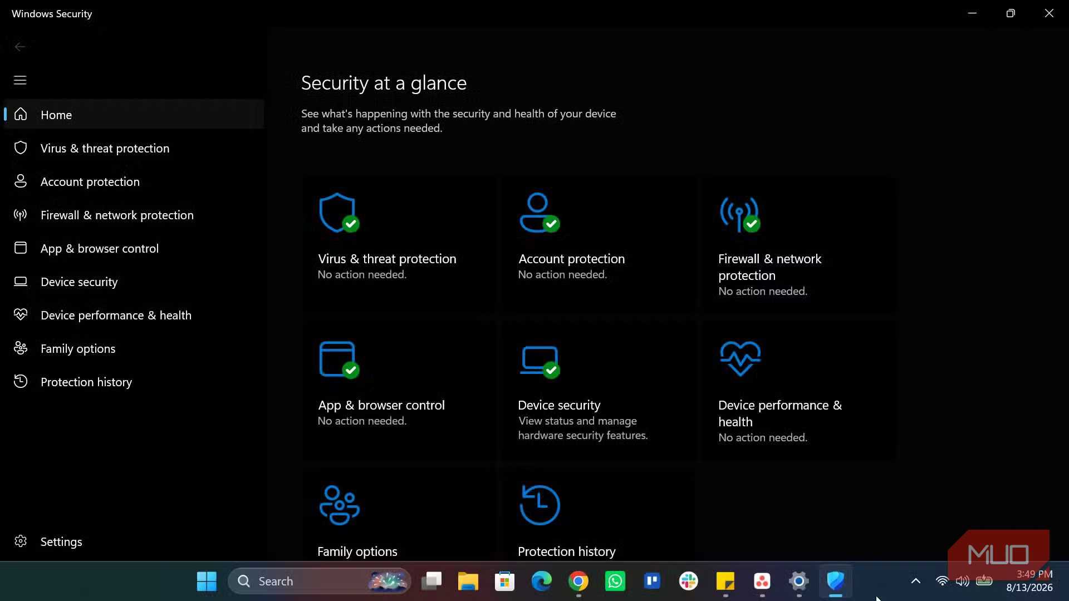
Task: Launch File Explorer from the taskbar
Action: pos(468,581)
